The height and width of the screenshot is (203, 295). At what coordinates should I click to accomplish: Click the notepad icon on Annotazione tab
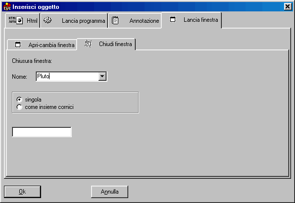pyautogui.click(x=115, y=20)
